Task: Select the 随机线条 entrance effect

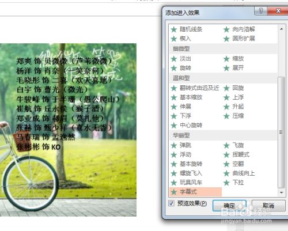Action: pyautogui.click(x=187, y=29)
